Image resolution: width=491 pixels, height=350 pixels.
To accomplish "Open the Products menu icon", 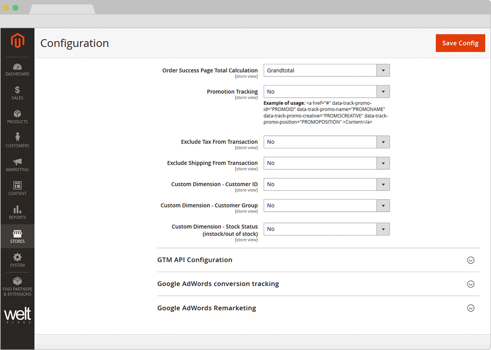I will point(17,116).
